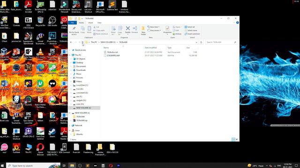The height and width of the screenshot is (168, 300).
Task: Click the Paste icon in the ribbon
Action: click(90, 30)
